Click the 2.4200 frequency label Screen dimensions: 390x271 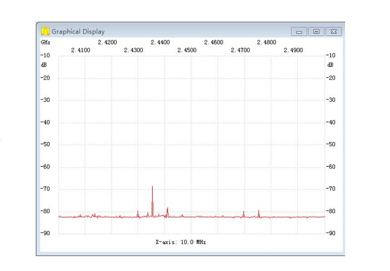pyautogui.click(x=107, y=42)
